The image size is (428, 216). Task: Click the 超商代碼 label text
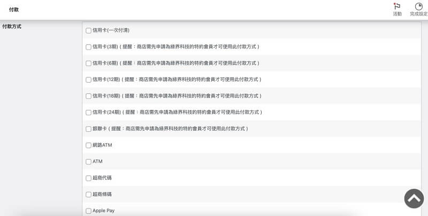coord(102,178)
